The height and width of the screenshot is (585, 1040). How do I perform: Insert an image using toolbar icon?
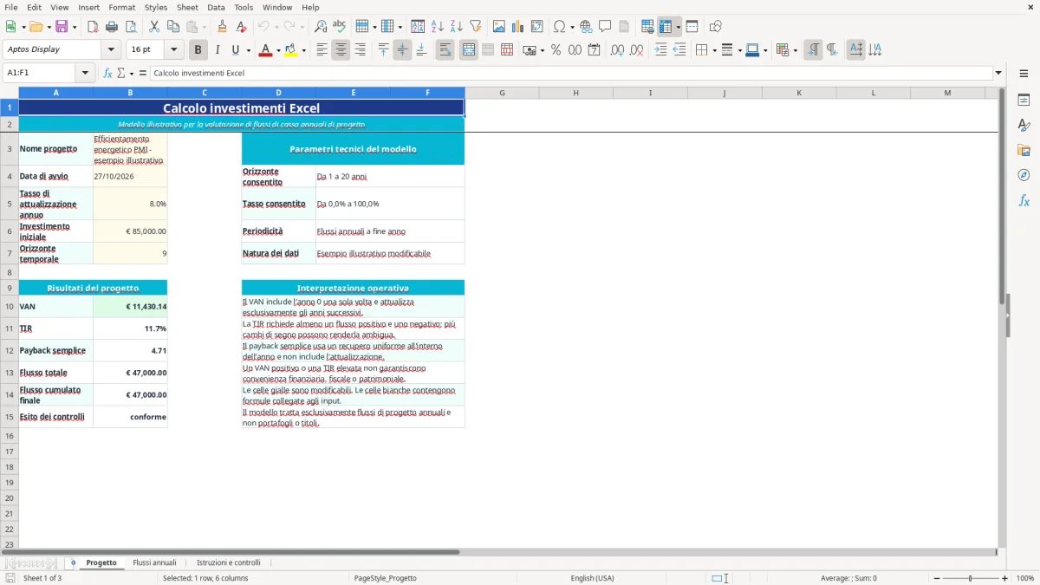[x=499, y=27]
